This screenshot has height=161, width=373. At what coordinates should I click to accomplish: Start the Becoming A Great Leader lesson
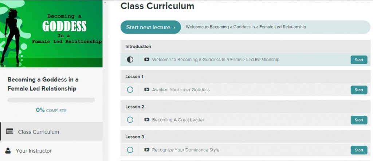(x=359, y=120)
